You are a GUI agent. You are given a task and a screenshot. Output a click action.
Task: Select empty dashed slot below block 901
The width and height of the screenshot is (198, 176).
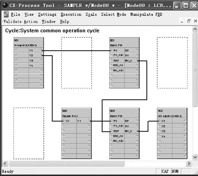click(x=29, y=133)
